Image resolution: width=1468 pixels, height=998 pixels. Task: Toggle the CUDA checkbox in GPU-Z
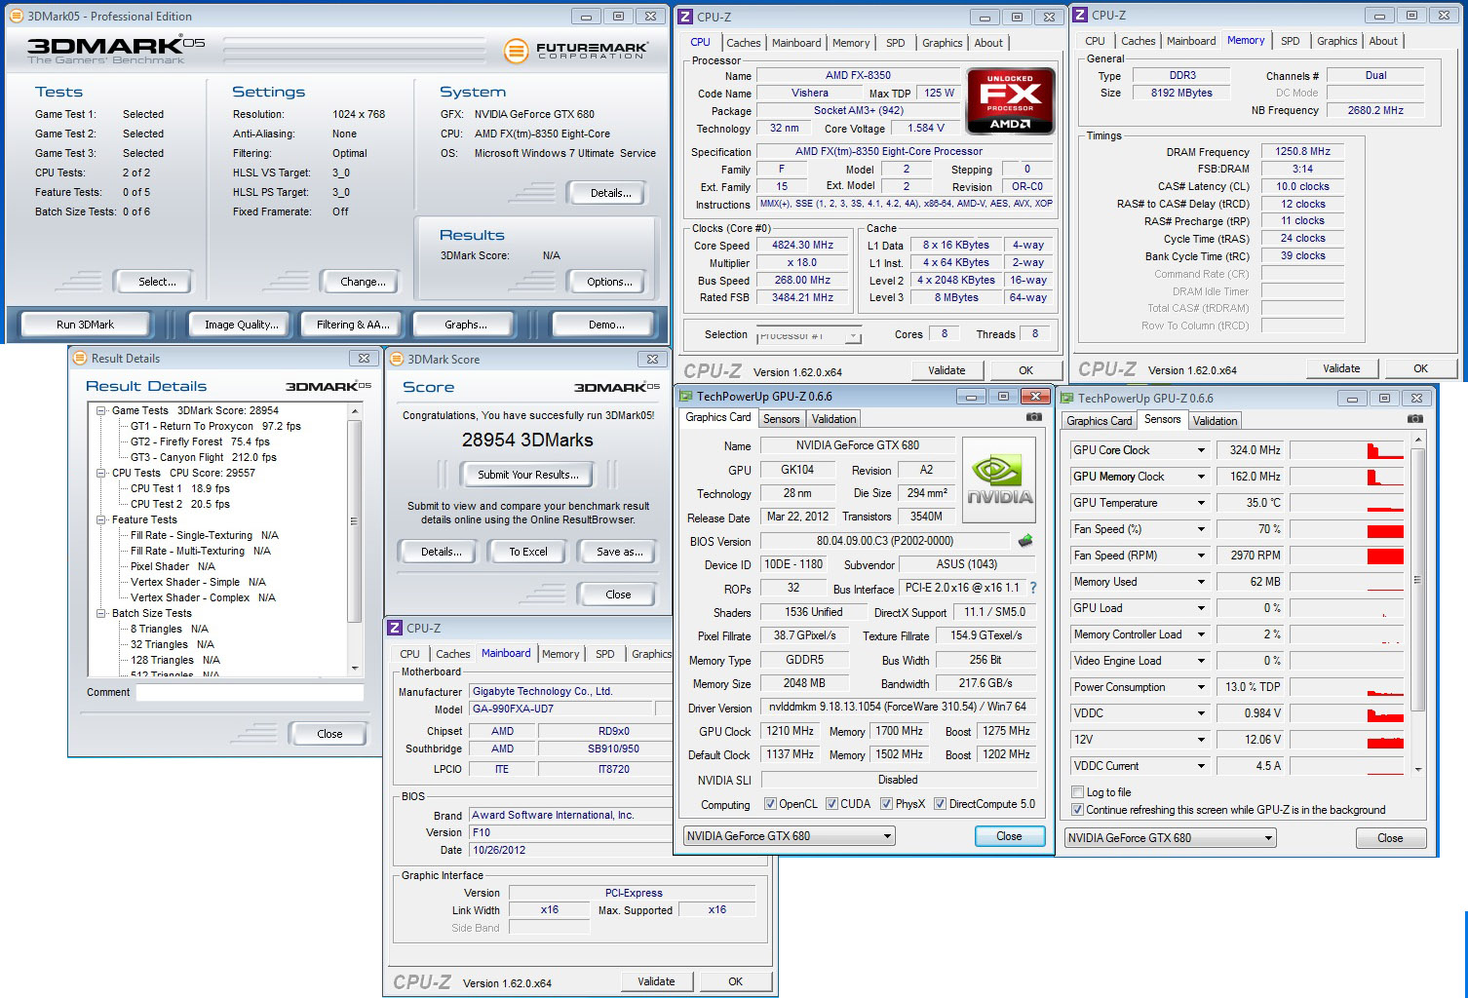831,804
